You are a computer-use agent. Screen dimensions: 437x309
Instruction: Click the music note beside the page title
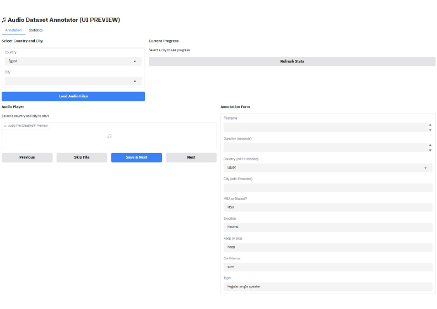pyautogui.click(x=4, y=20)
